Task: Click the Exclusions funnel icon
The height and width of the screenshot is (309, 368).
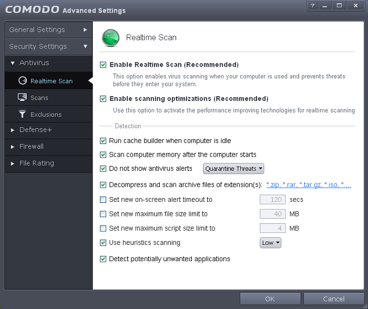Action: click(x=22, y=114)
